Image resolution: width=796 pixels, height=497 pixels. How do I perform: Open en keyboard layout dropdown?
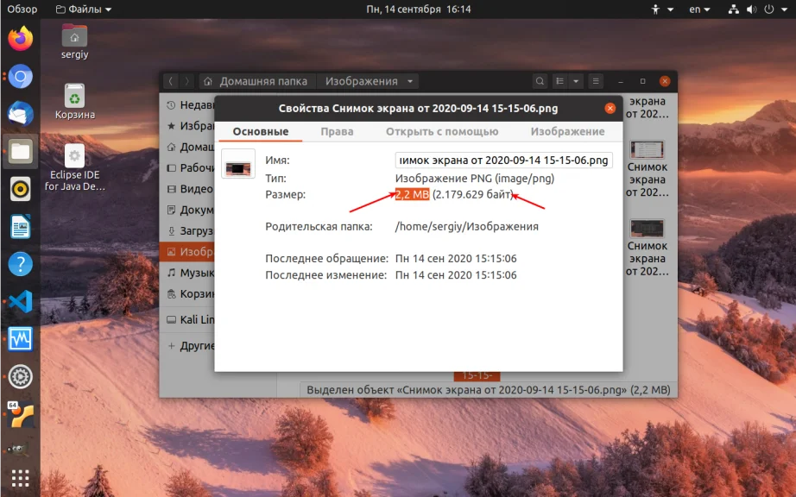[x=699, y=9]
